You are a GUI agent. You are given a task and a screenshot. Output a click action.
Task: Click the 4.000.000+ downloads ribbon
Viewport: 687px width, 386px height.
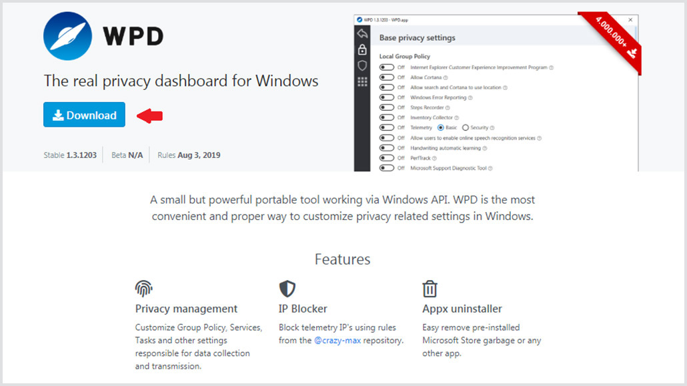tap(614, 39)
